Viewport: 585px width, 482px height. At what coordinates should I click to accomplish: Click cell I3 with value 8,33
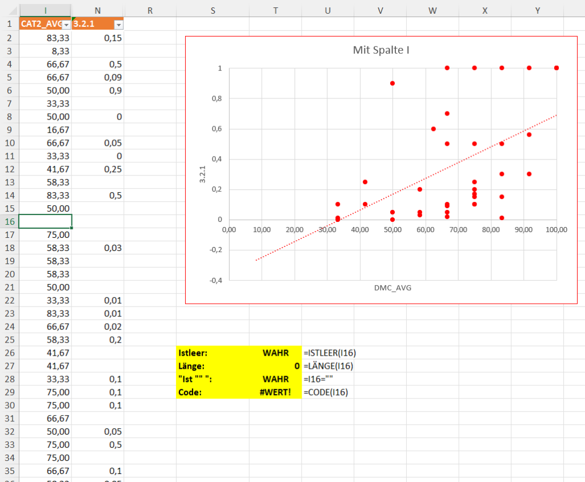(x=45, y=51)
